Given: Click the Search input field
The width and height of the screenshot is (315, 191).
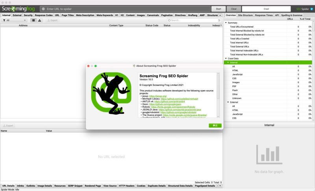Looking at the screenshot, I should click(x=194, y=20).
